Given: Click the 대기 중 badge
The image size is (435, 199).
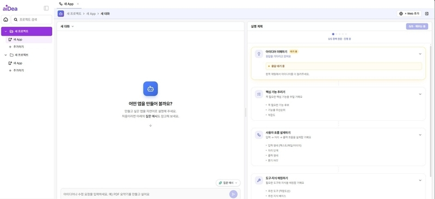Looking at the screenshot, I should (294, 52).
